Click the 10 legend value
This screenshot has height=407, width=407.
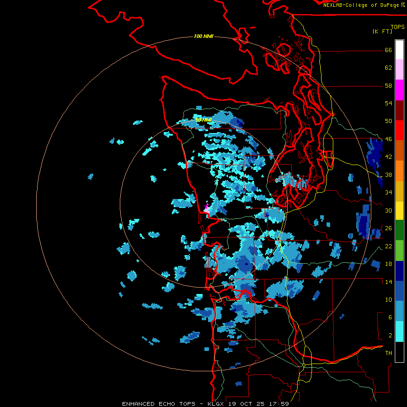pos(388,300)
